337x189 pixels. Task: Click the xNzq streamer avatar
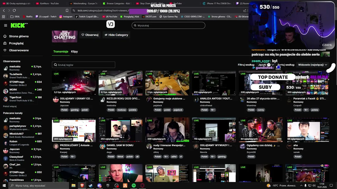click(x=149, y=146)
